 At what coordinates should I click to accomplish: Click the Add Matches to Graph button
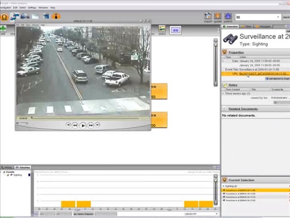[278, 79]
